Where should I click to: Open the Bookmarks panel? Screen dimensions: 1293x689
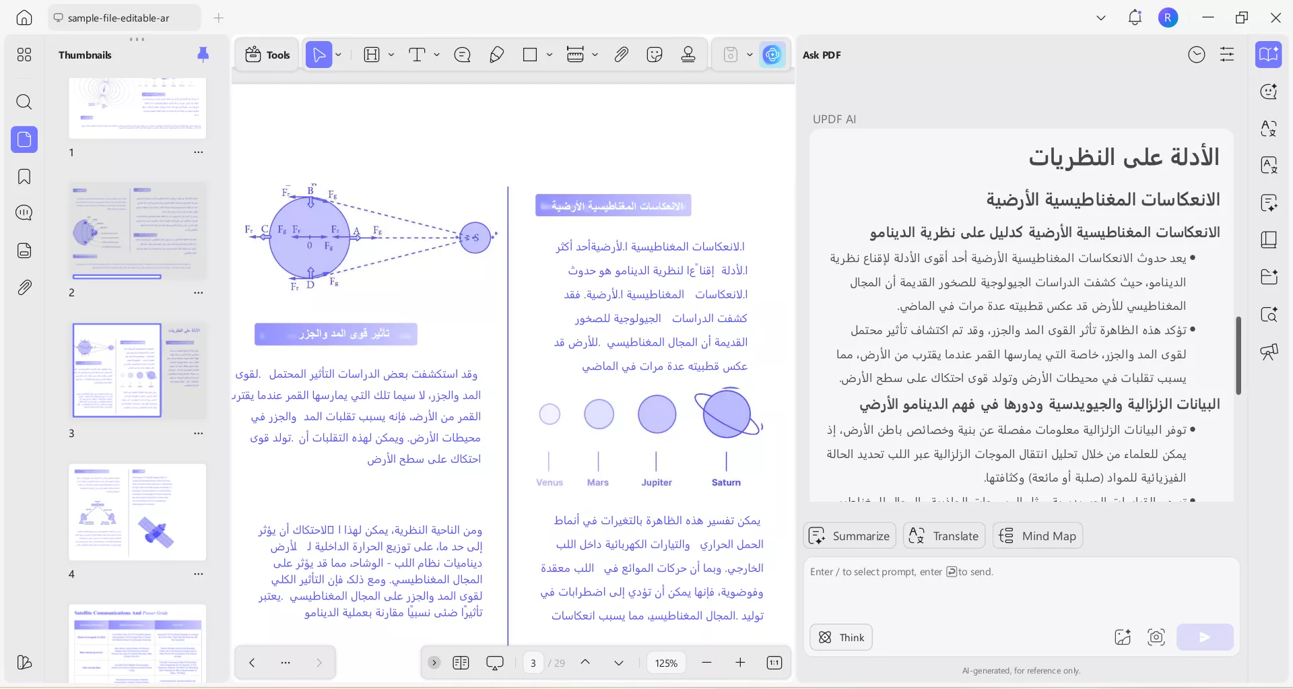24,176
